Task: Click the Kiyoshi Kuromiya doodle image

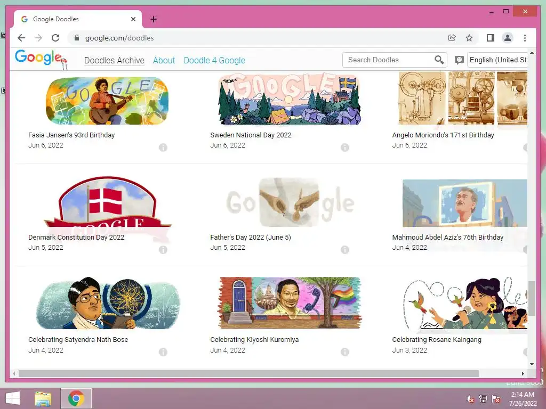Action: [x=290, y=302]
